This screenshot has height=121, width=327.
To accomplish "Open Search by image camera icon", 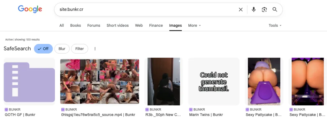I will point(264,10).
